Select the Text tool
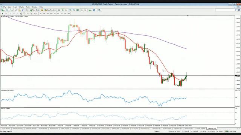The height and width of the screenshot is (135, 241). pyautogui.click(x=28, y=13)
